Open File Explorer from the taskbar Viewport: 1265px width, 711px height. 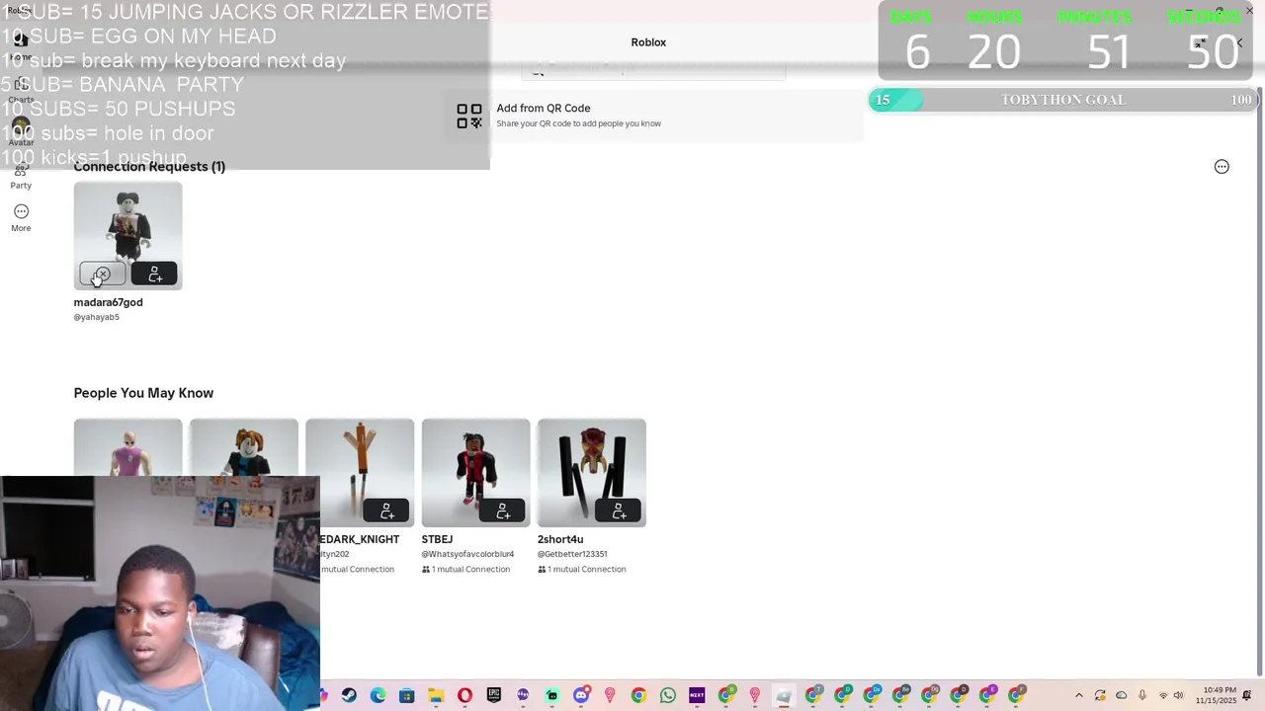[x=436, y=696]
